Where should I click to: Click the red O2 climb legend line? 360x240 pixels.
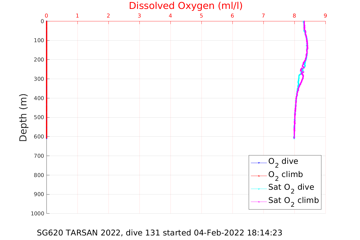[x=259, y=176]
